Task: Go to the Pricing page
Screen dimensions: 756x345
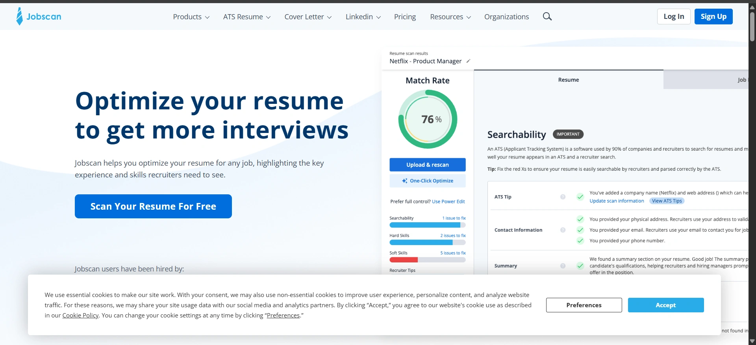Action: (x=405, y=17)
